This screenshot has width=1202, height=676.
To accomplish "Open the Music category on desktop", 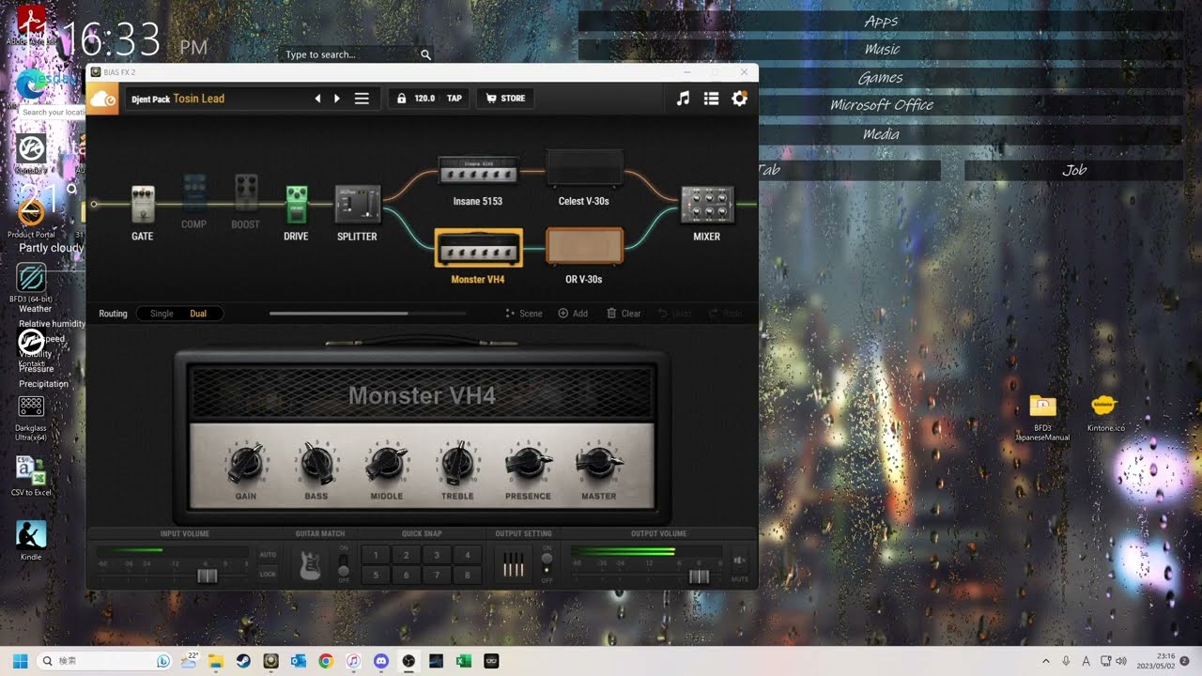I will click(881, 49).
